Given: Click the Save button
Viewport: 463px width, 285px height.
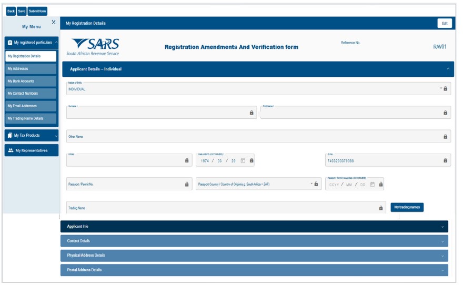Looking at the screenshot, I should click(x=22, y=11).
